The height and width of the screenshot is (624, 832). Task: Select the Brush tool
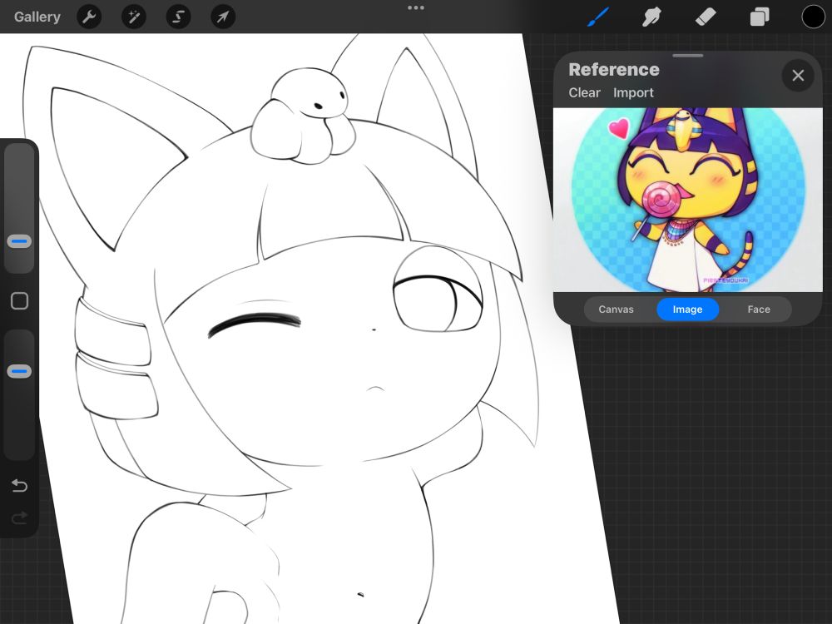598,17
